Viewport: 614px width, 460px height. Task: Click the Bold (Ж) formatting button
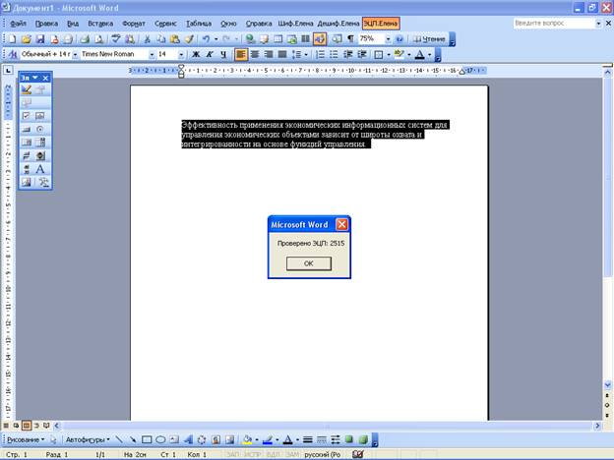(x=195, y=54)
